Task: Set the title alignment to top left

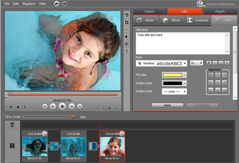Action: 211,75
